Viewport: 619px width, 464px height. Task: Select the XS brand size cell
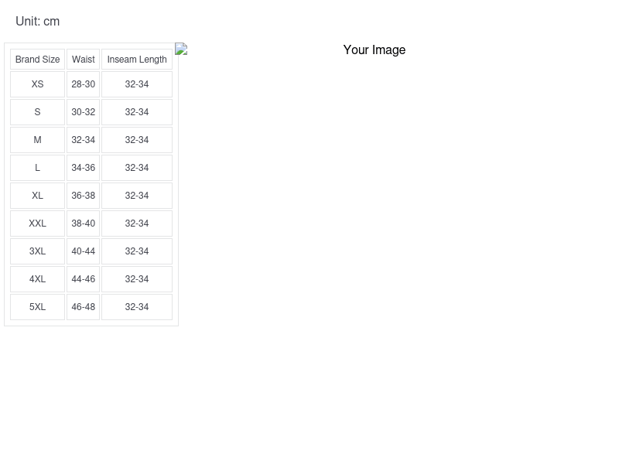[x=37, y=84]
